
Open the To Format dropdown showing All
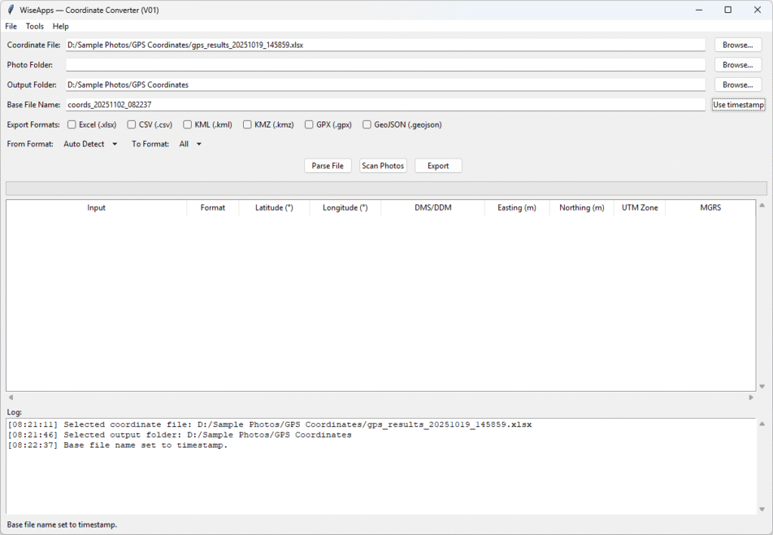click(190, 144)
